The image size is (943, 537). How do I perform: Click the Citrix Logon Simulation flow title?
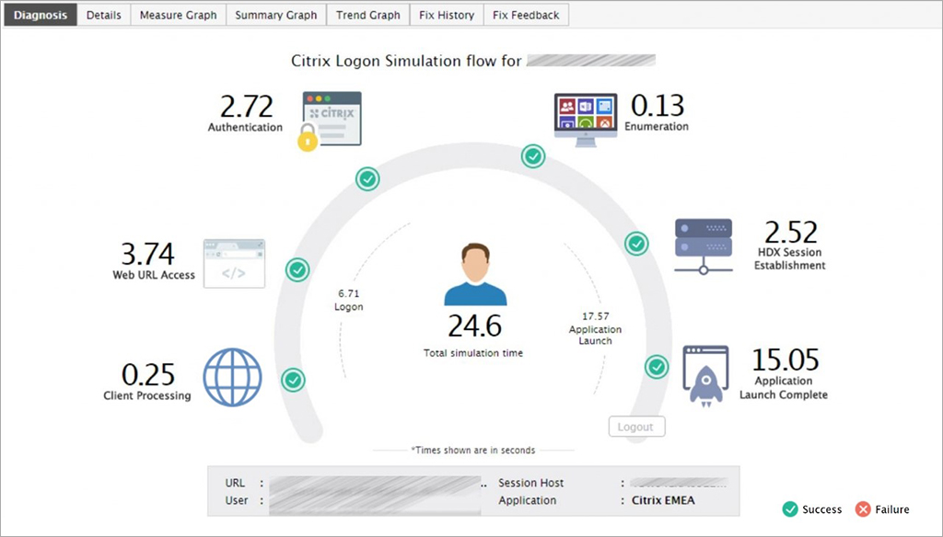click(406, 62)
